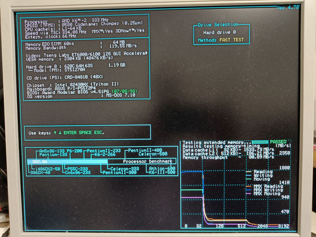This screenshot has height=237, width=316.
Task: Click the MMX Reading legend entry
Action: (264, 186)
